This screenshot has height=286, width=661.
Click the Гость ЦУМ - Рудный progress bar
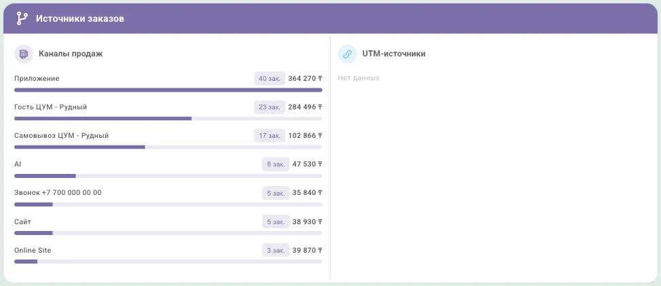tap(168, 118)
